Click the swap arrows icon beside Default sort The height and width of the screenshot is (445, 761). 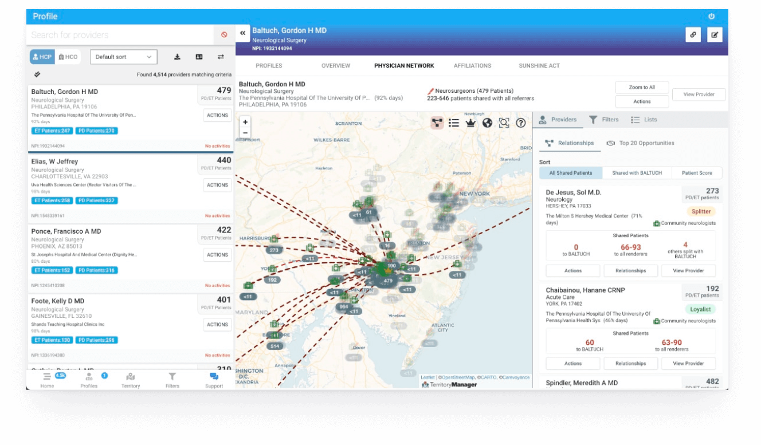coord(221,57)
